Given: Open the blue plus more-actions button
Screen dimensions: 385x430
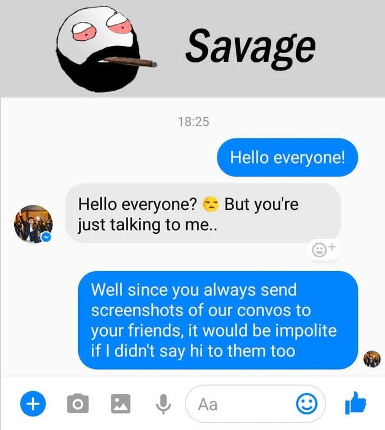Looking at the screenshot, I should click(33, 404).
